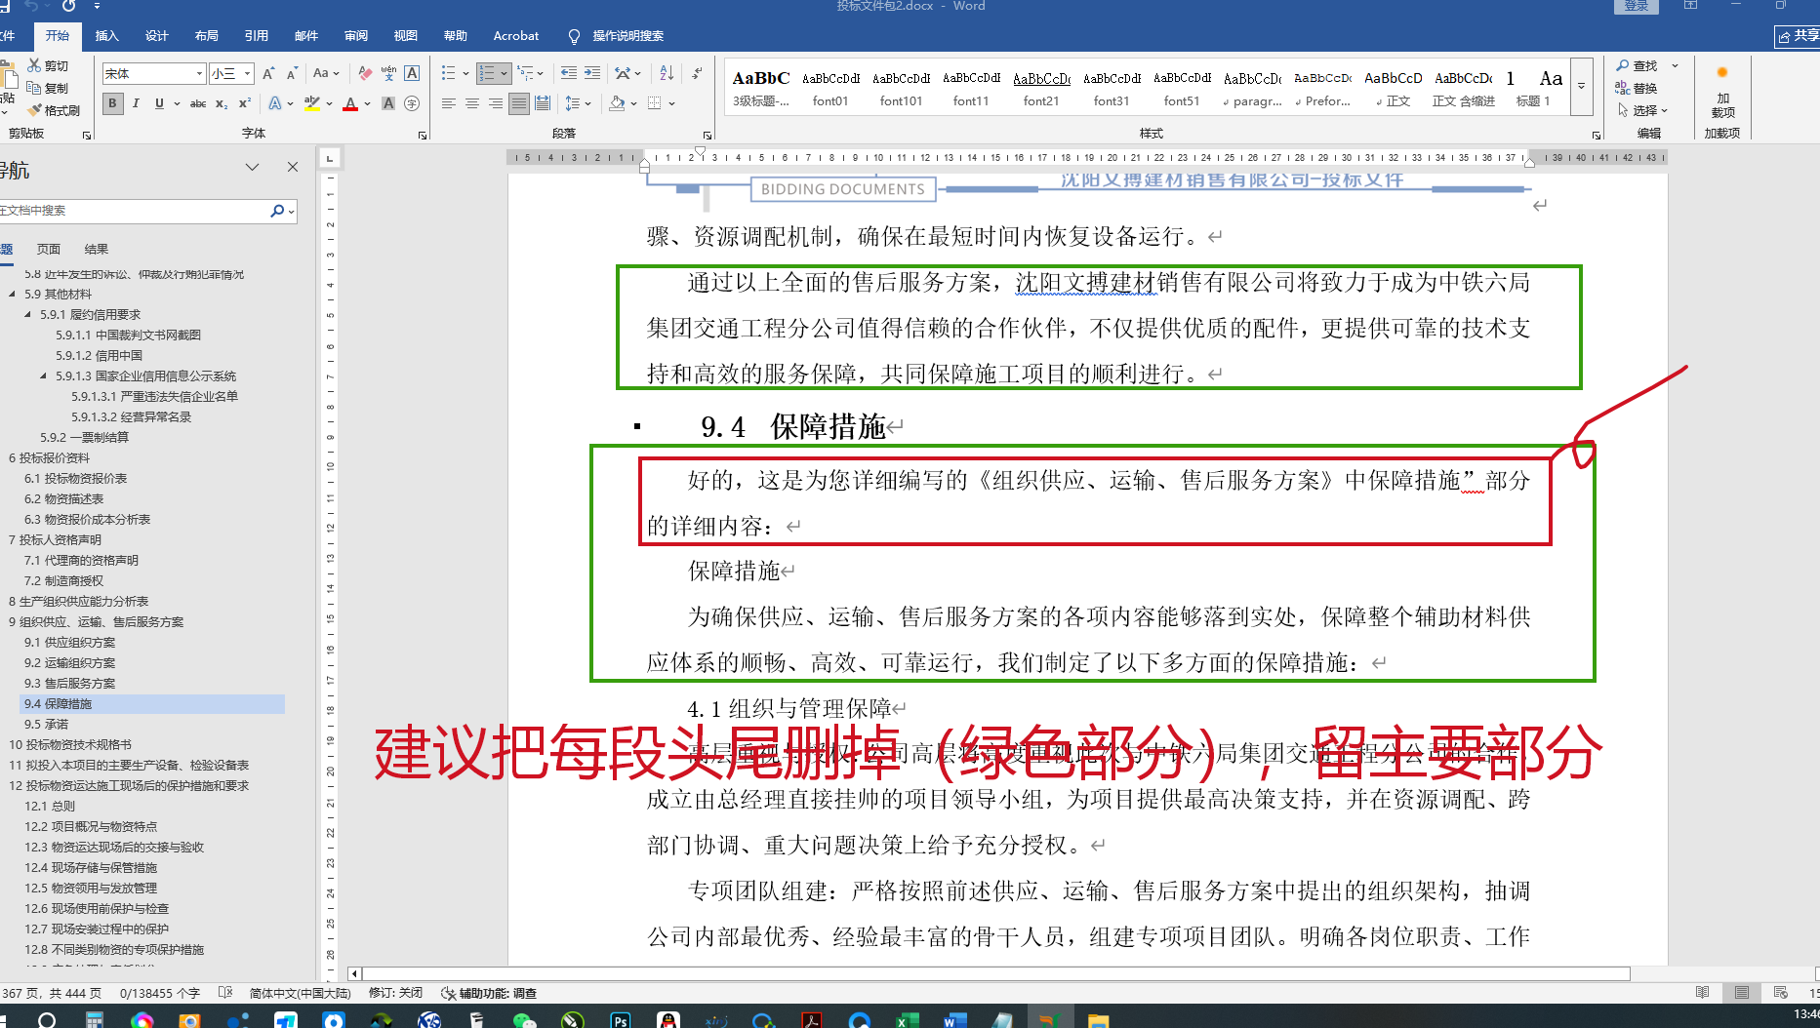
Task: Click the search magnifier in the navigation pane
Action: click(277, 211)
